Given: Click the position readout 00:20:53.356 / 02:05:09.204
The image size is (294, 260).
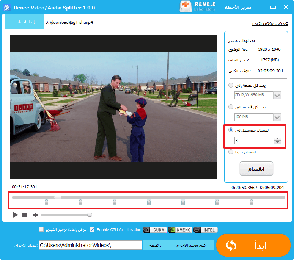Looking at the screenshot, I should point(256,188).
